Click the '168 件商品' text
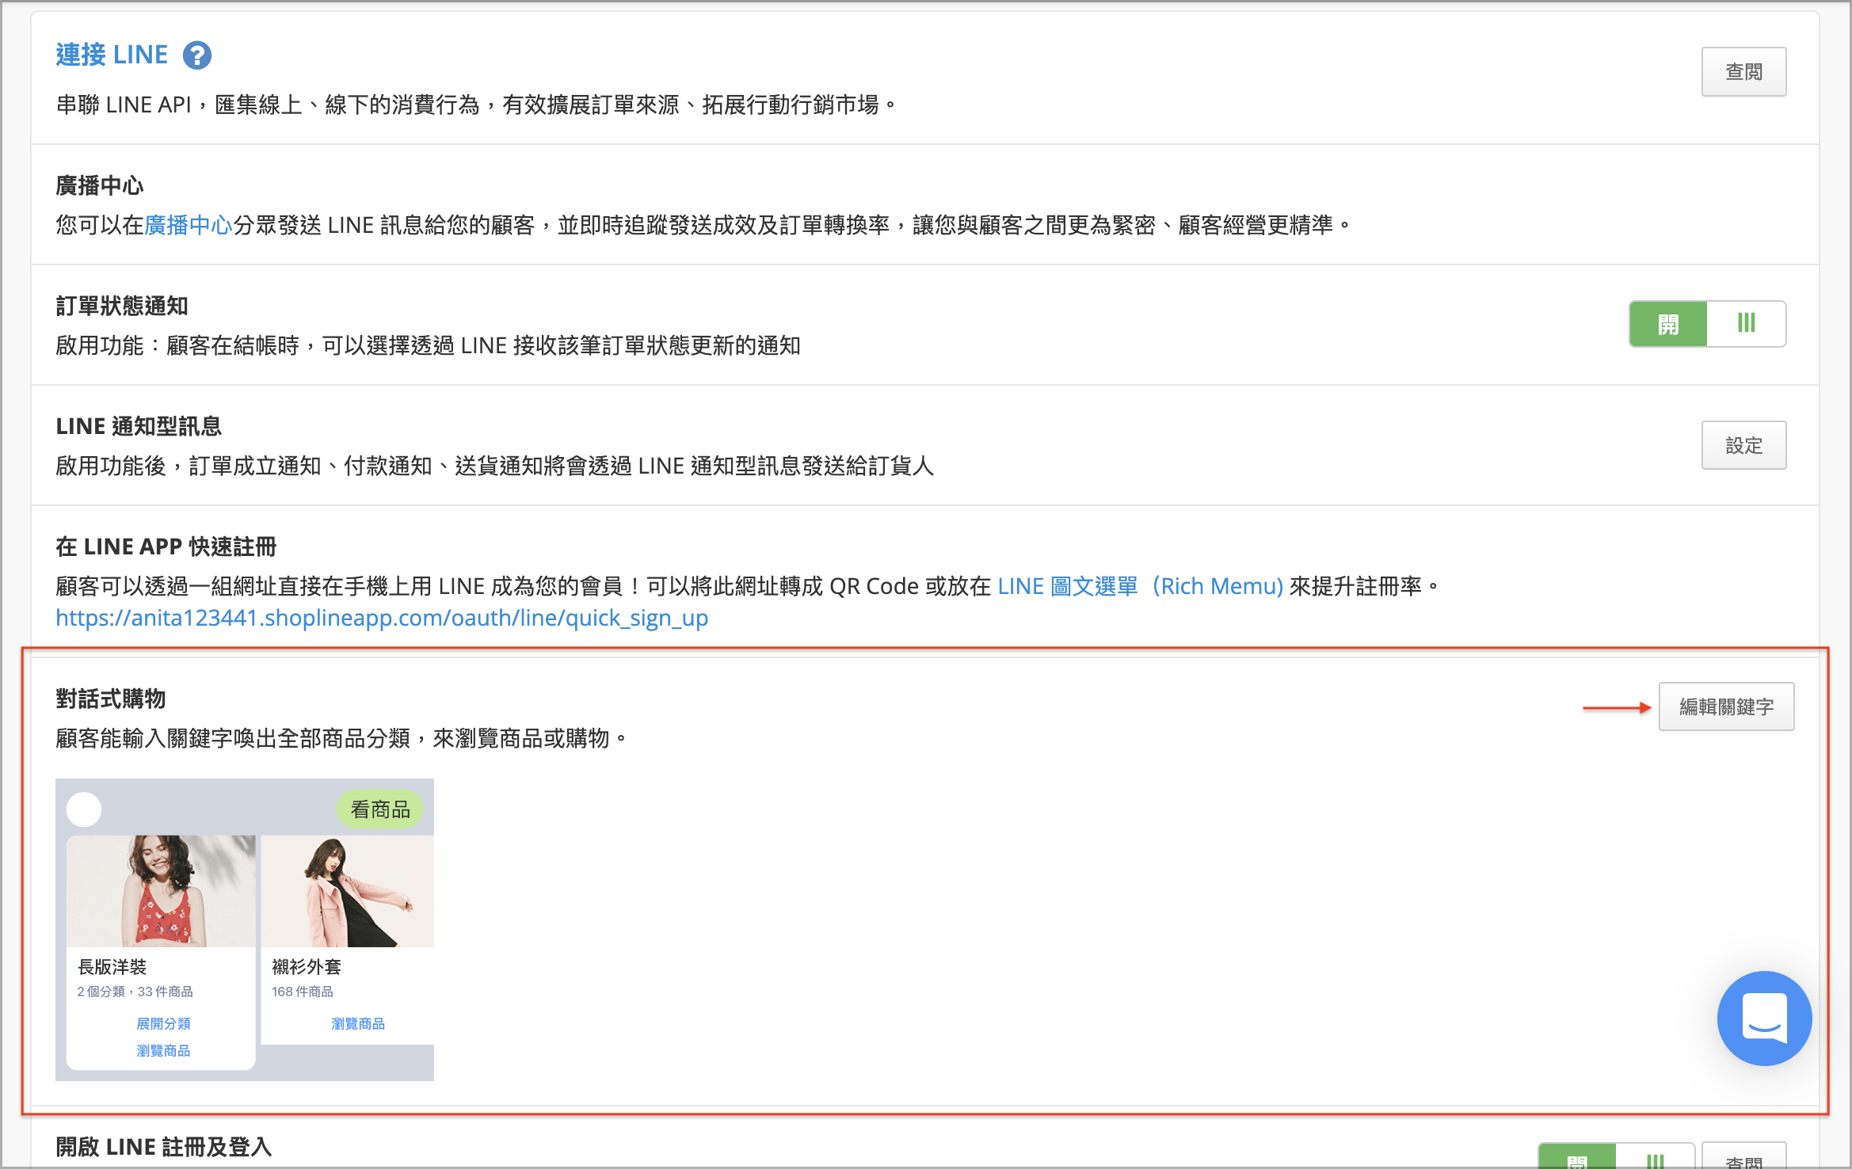 [x=303, y=992]
